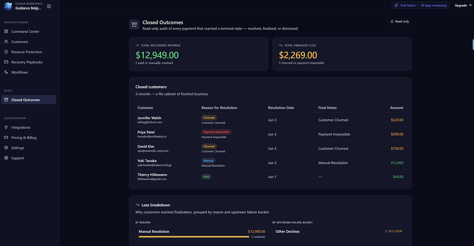Open Jennifer Walsh customer row
This screenshot has width=474, height=246.
(270, 120)
